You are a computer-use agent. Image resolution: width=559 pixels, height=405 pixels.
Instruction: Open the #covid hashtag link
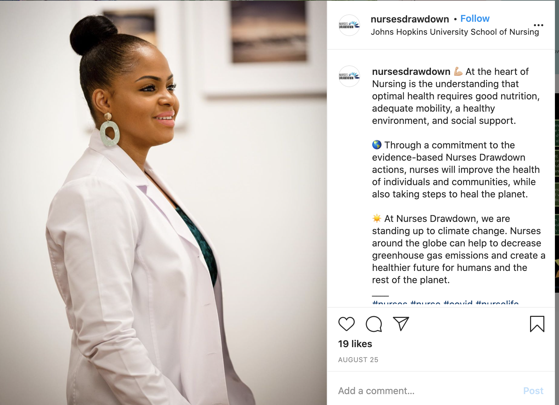(x=458, y=303)
